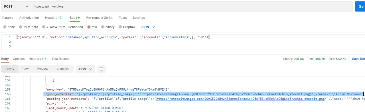Open the response Headers (15) tab

click(x=38, y=59)
